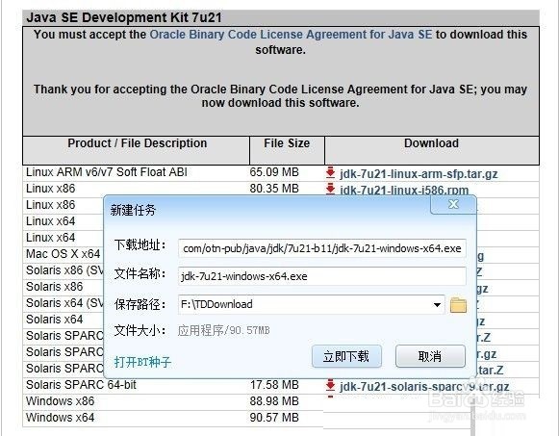This screenshot has width=559, height=436.
Task: Open Oracle Binary Code License Agreement link
Action: point(291,35)
